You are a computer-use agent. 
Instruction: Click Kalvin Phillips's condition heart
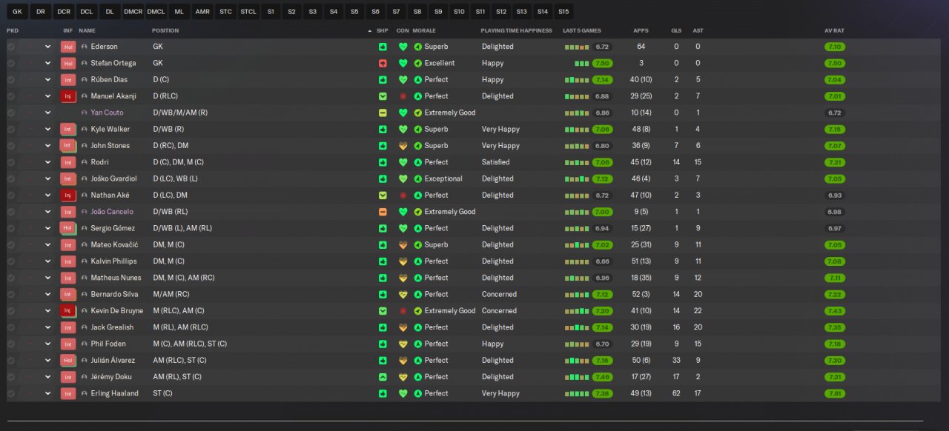pyautogui.click(x=403, y=261)
